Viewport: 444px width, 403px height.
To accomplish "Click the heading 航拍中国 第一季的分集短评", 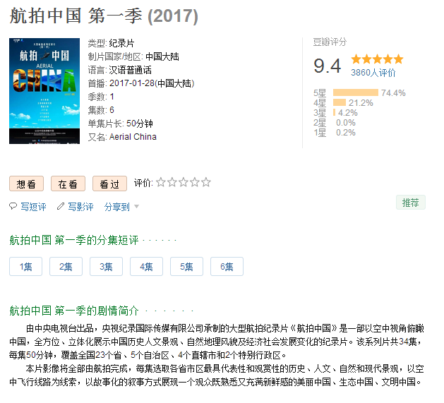I will pos(74,240).
